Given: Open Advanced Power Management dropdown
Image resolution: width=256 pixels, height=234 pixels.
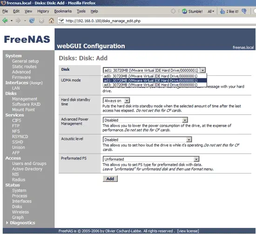Looking at the screenshot, I should click(x=185, y=120).
